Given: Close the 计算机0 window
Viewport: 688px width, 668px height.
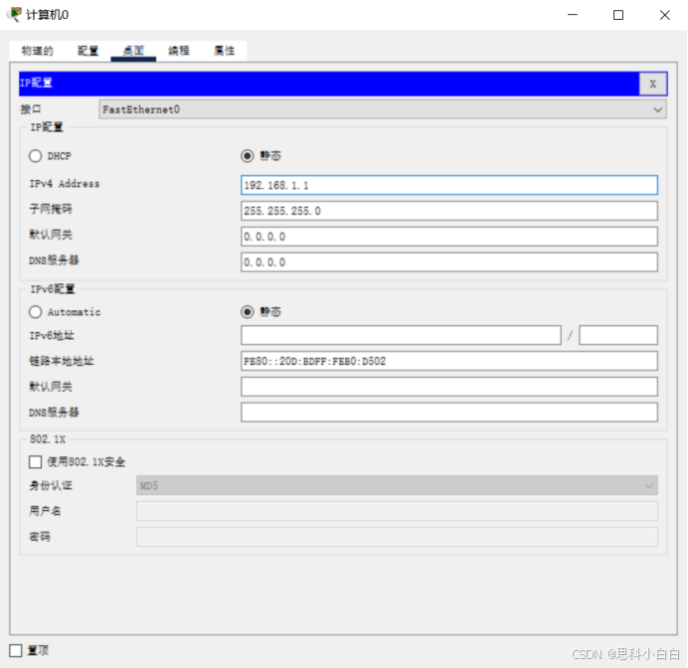Looking at the screenshot, I should point(664,15).
